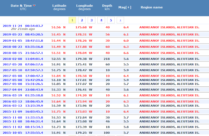Select the current page 1 button

(x=72, y=20)
